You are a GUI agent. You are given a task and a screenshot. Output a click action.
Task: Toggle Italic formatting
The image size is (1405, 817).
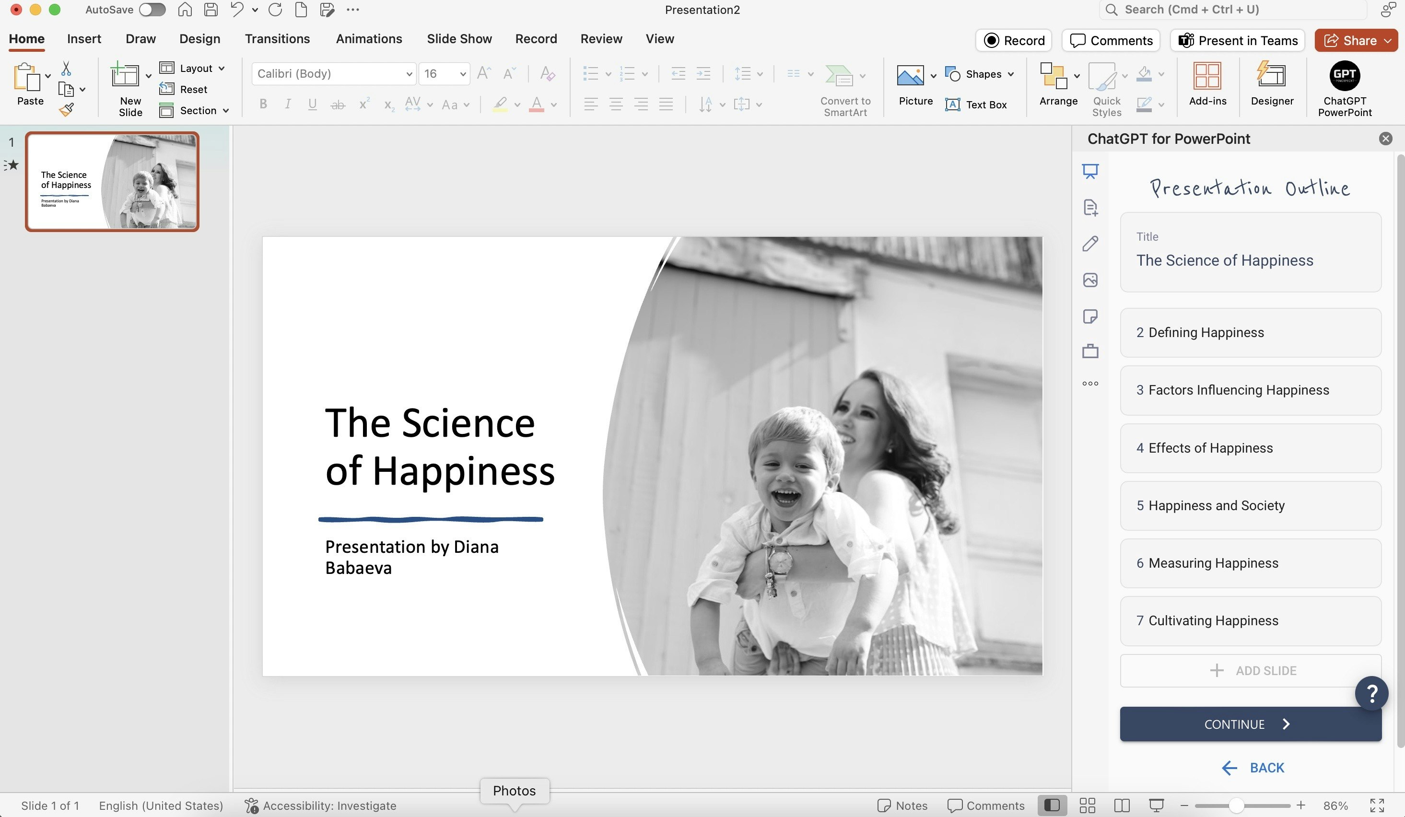click(x=288, y=104)
